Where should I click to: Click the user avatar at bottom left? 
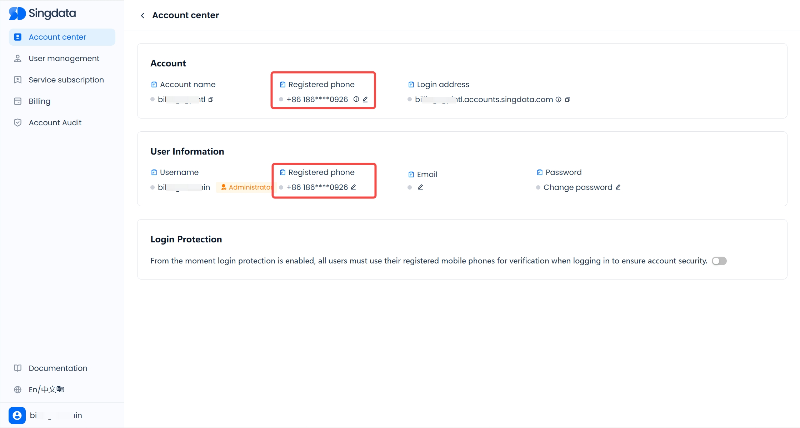click(17, 415)
